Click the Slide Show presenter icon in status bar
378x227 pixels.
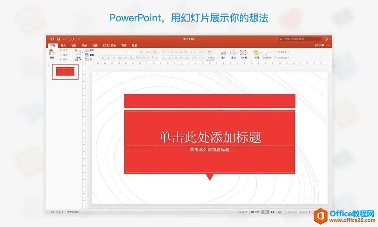tap(279, 212)
